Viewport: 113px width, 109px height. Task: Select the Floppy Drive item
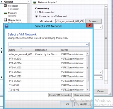tap(14, 20)
